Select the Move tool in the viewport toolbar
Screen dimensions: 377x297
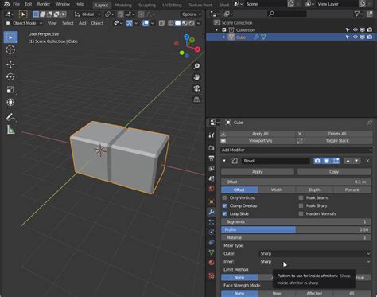click(x=10, y=64)
